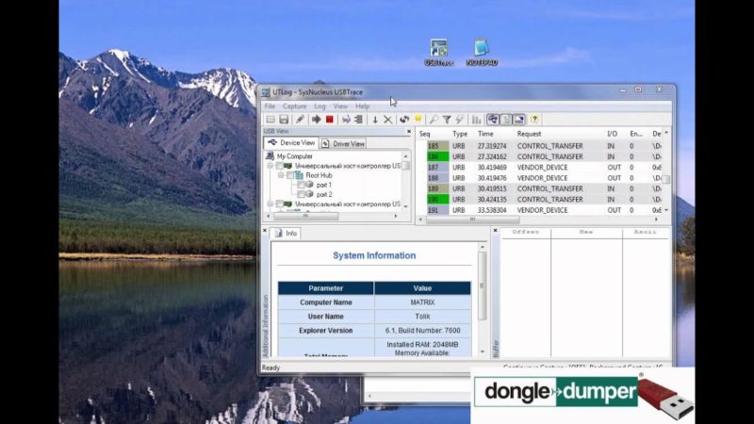Image resolution: width=754 pixels, height=424 pixels.
Task: Click the Filter funnel icon
Action: 447,120
